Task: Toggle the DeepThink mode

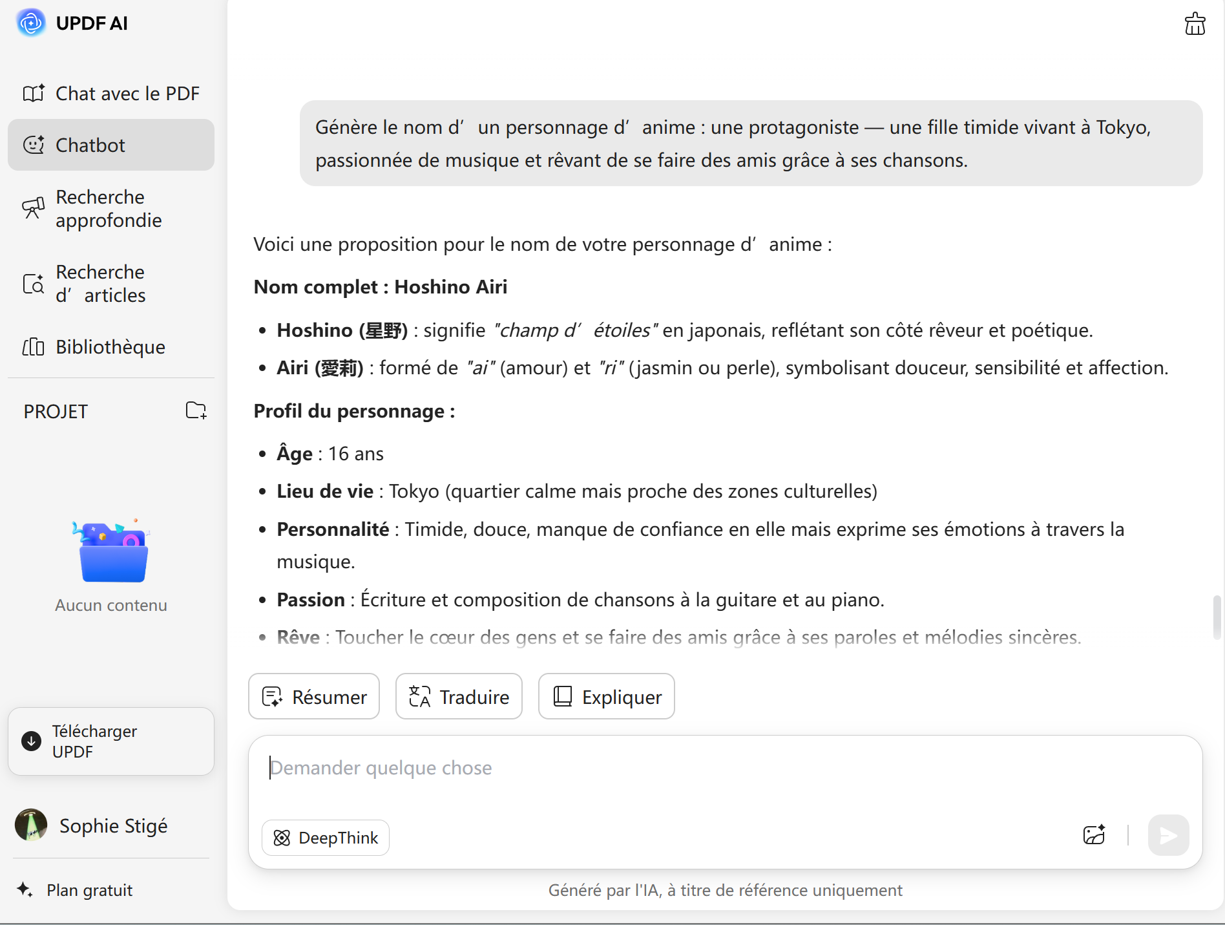Action: 326,838
